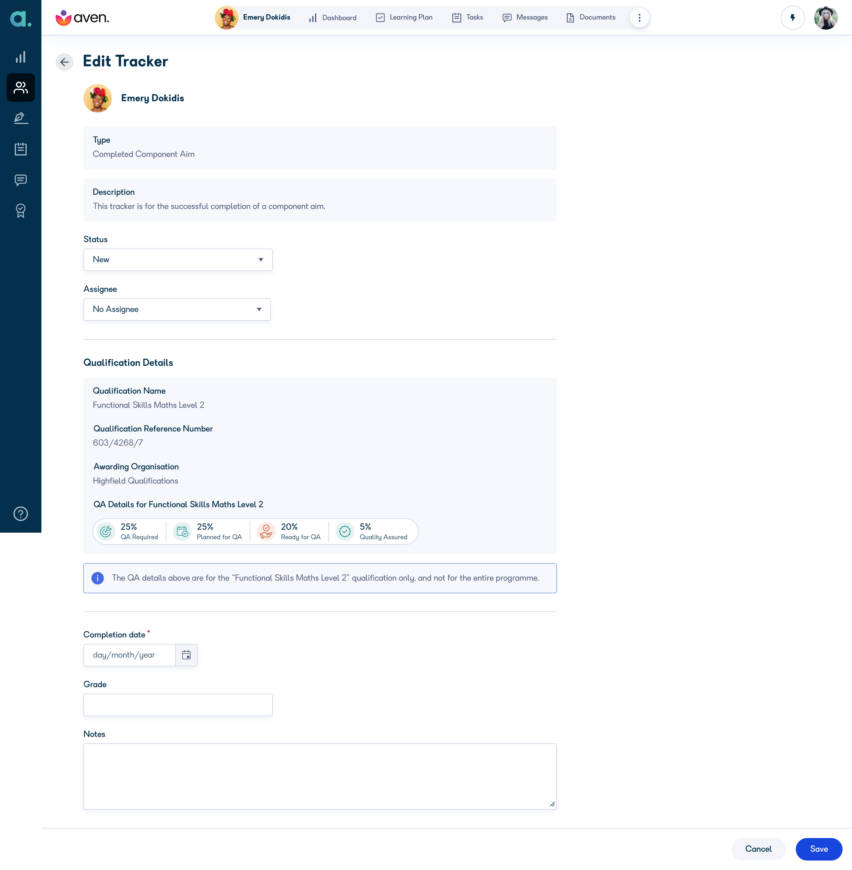Click the 'Qualification Details' heading
The height and width of the screenshot is (870, 852).
[128, 362]
